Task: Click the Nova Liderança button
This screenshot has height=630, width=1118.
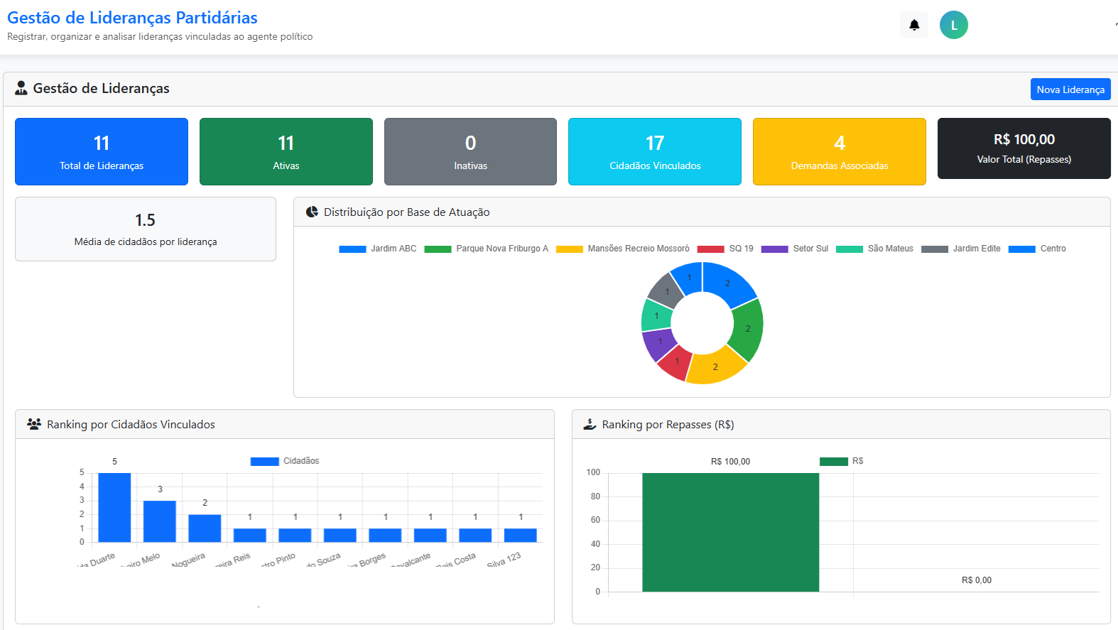Action: point(1070,89)
